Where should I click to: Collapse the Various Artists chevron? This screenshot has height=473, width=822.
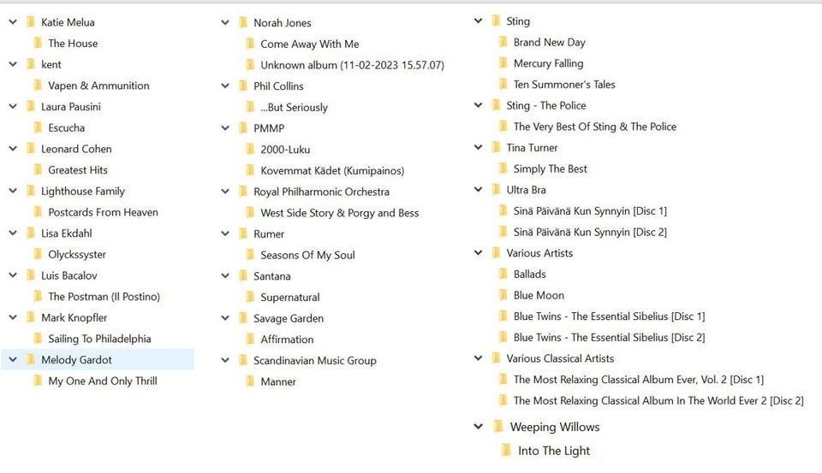[x=478, y=253]
